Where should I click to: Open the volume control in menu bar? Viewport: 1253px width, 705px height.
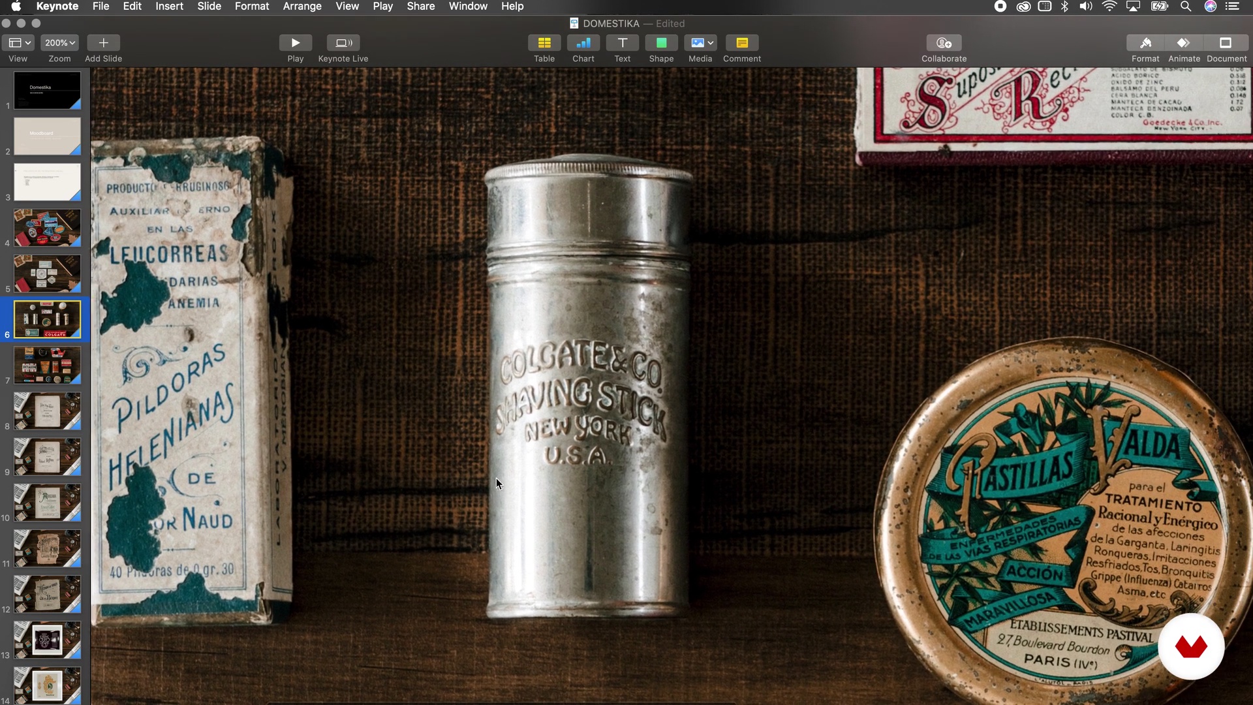[x=1086, y=7]
